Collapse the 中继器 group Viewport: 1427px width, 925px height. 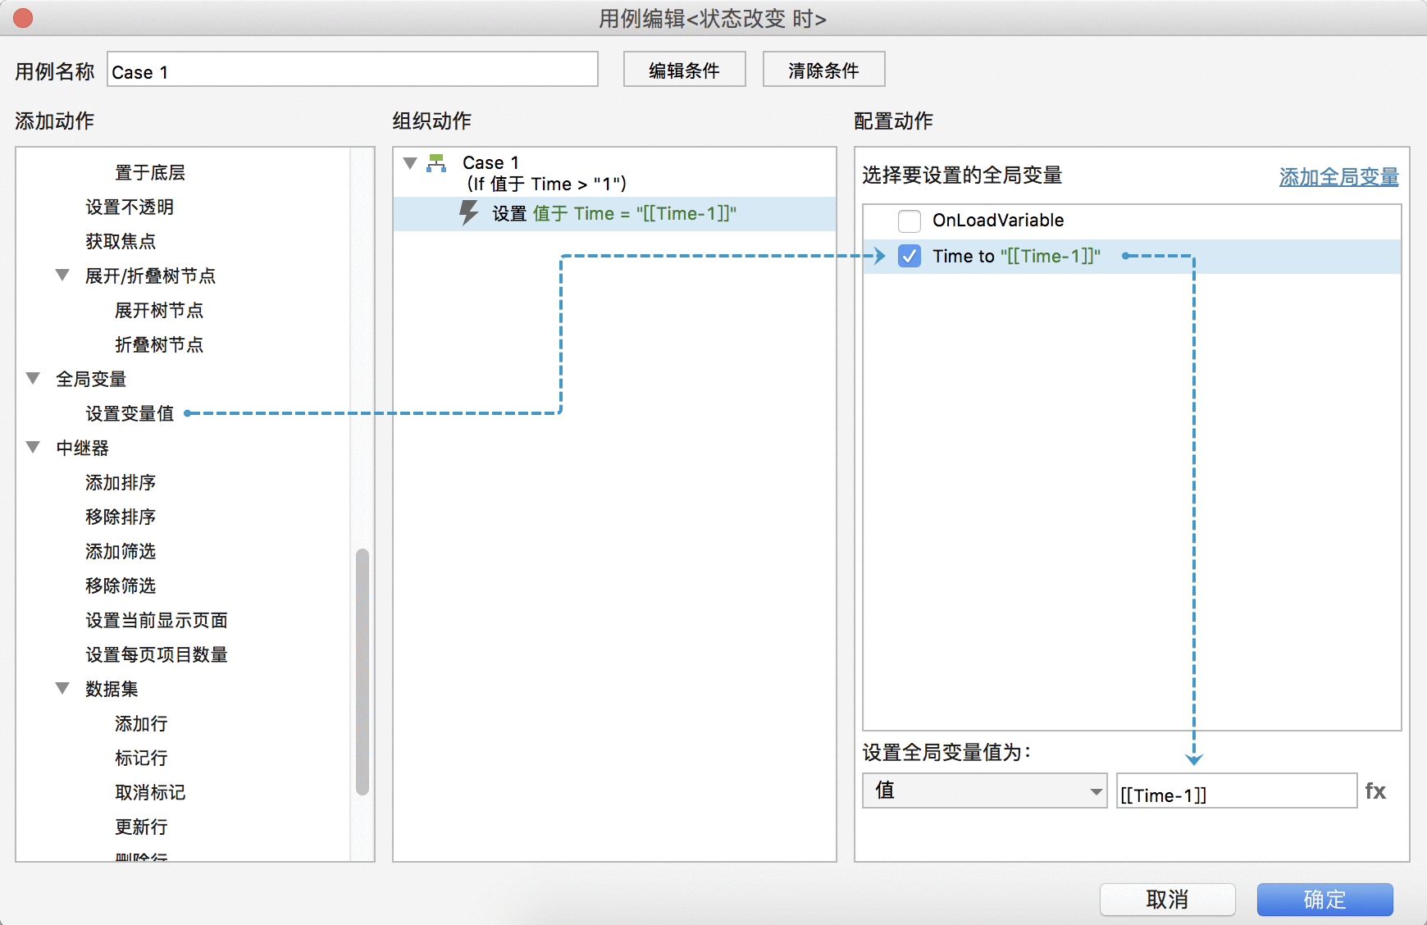tap(33, 448)
